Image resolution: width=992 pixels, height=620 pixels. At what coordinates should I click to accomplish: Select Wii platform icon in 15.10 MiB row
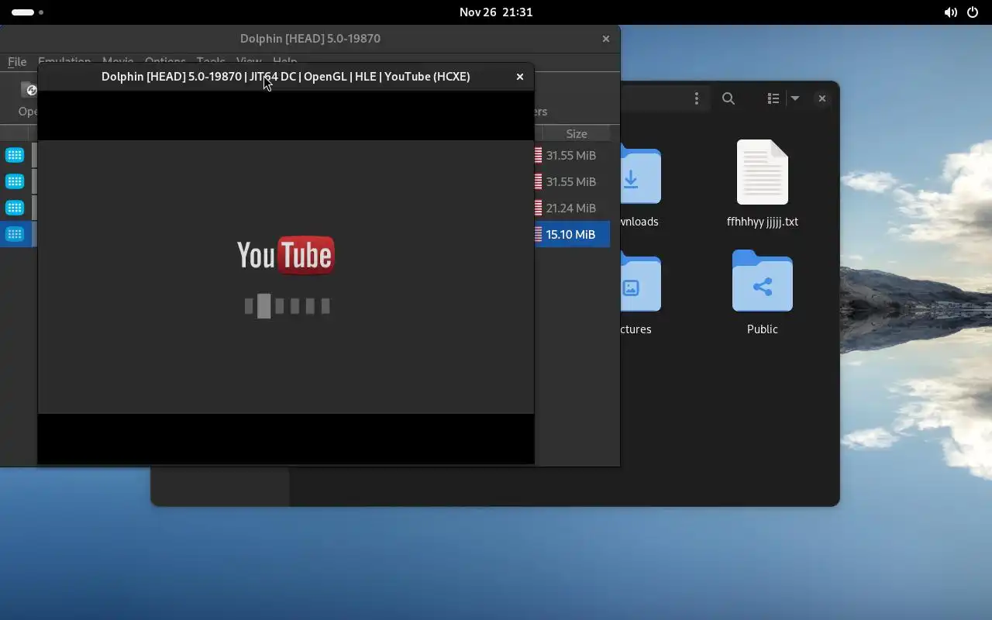point(14,234)
